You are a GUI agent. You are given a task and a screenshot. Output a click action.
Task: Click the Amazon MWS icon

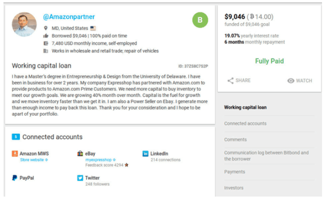pos(15,153)
